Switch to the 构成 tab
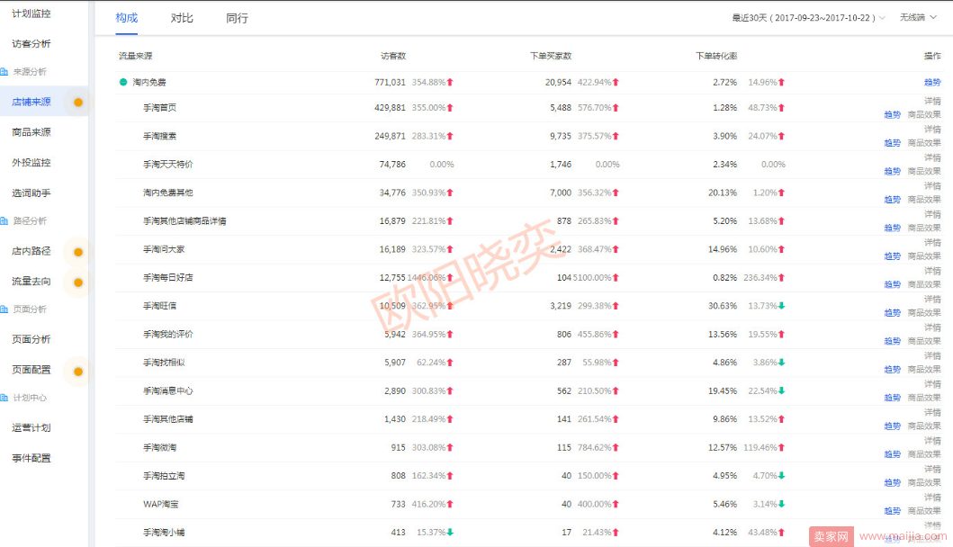 tap(126, 18)
